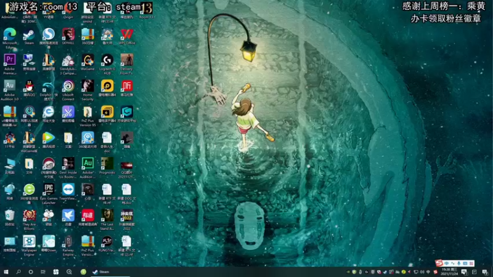Open the Prognostic game shortcut
The image size is (493, 277).
tap(107, 165)
